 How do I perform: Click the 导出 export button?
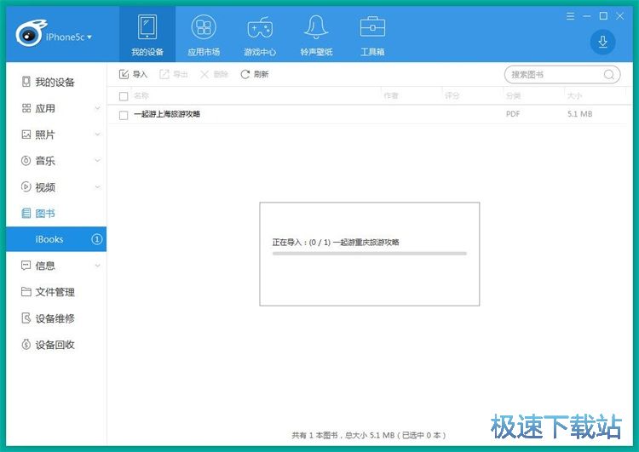coord(174,74)
